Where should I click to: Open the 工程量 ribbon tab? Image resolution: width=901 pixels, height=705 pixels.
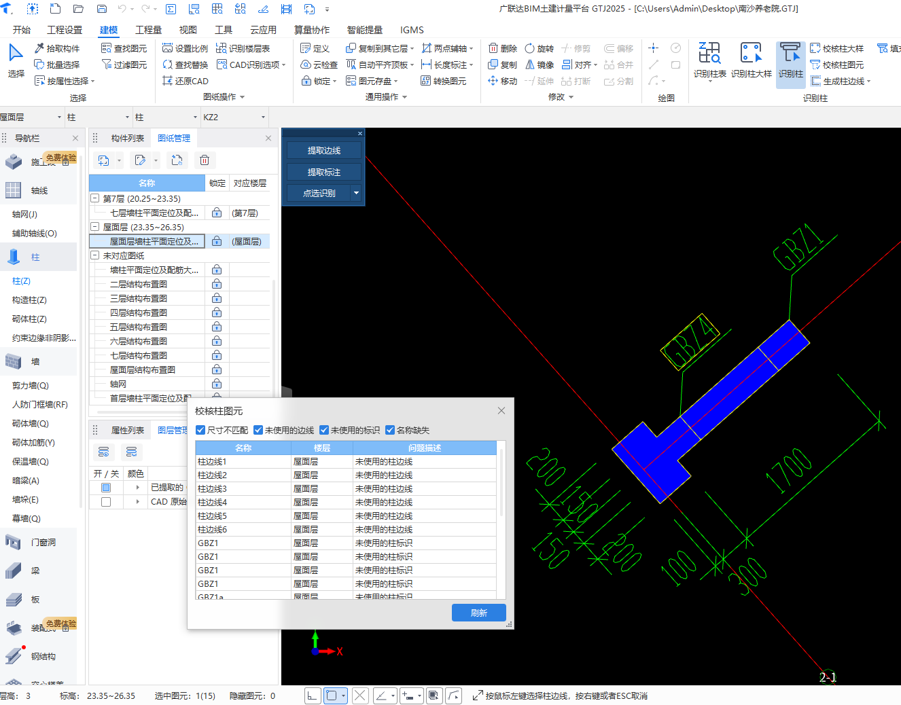tap(148, 30)
